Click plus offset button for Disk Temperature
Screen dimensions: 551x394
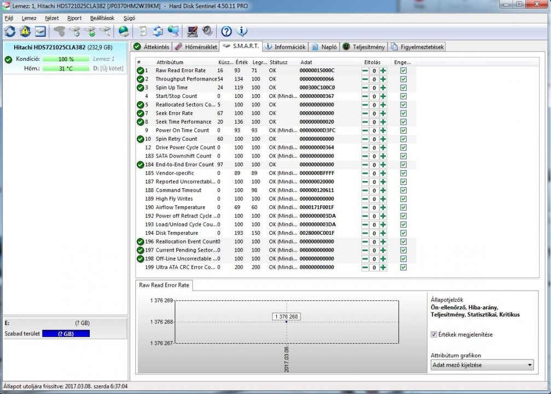[x=383, y=233]
